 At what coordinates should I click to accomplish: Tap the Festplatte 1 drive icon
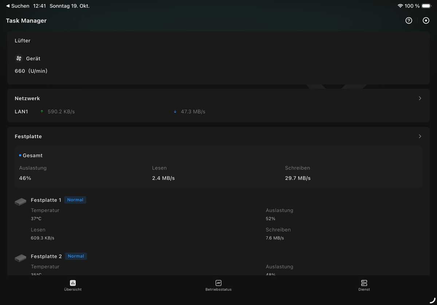pyautogui.click(x=20, y=202)
